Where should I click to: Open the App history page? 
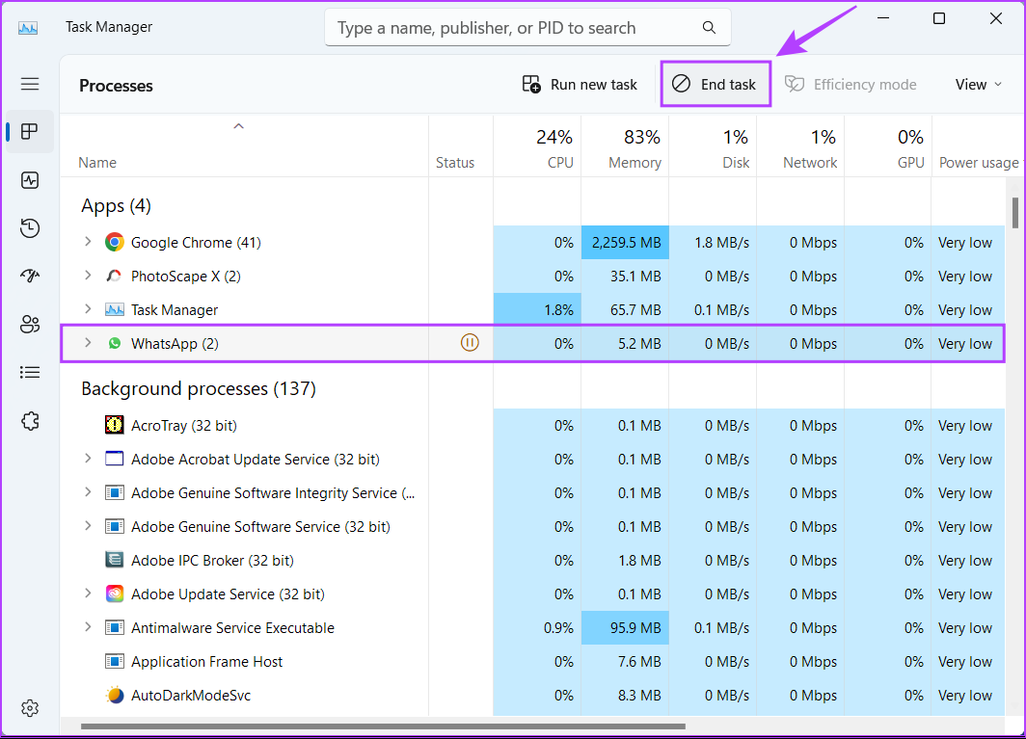(x=30, y=228)
